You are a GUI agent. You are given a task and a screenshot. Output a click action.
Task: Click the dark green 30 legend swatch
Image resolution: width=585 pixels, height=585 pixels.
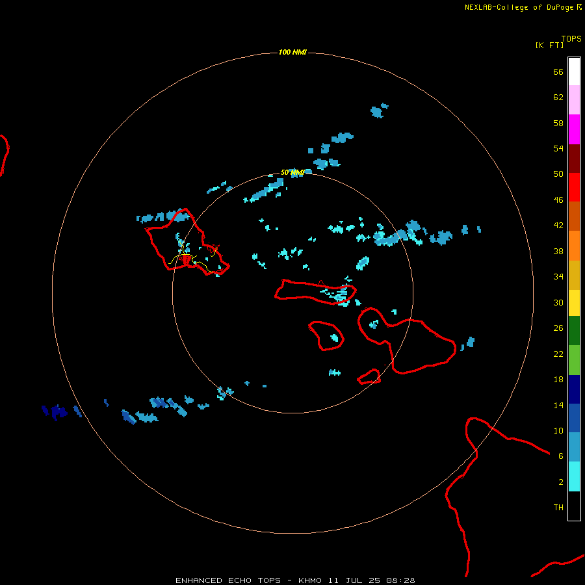(x=574, y=331)
